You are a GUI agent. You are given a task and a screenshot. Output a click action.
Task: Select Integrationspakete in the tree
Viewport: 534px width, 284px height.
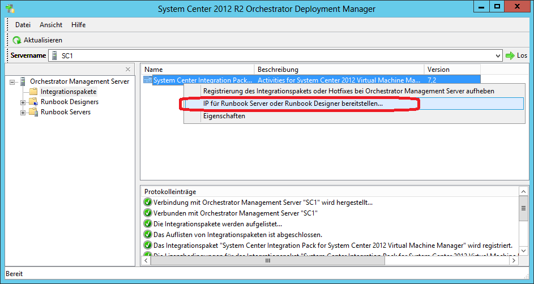(69, 92)
